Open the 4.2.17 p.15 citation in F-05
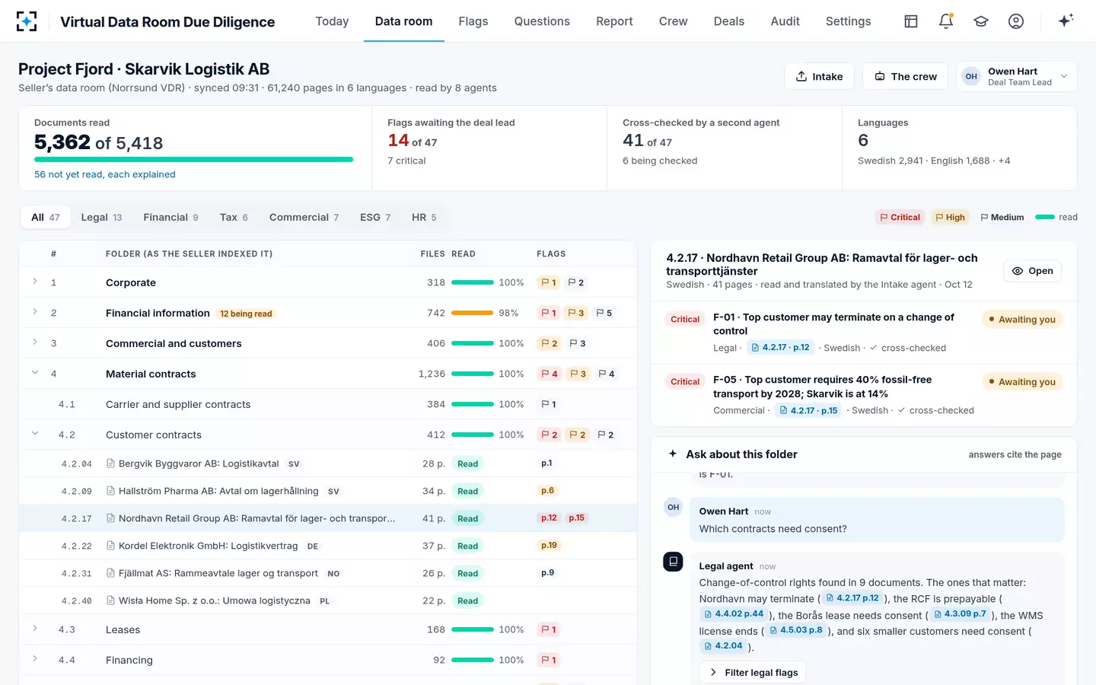Image resolution: width=1096 pixels, height=685 pixels. 808,410
